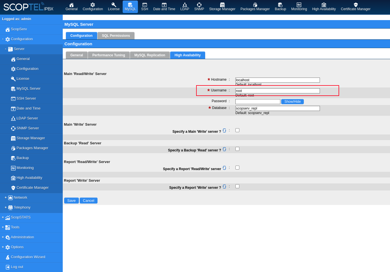Open High Availability in top toolbar
This screenshot has height=272, width=390.
click(x=324, y=7)
